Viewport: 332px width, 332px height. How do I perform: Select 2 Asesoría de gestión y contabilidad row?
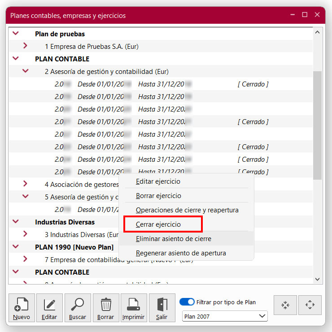point(161,72)
